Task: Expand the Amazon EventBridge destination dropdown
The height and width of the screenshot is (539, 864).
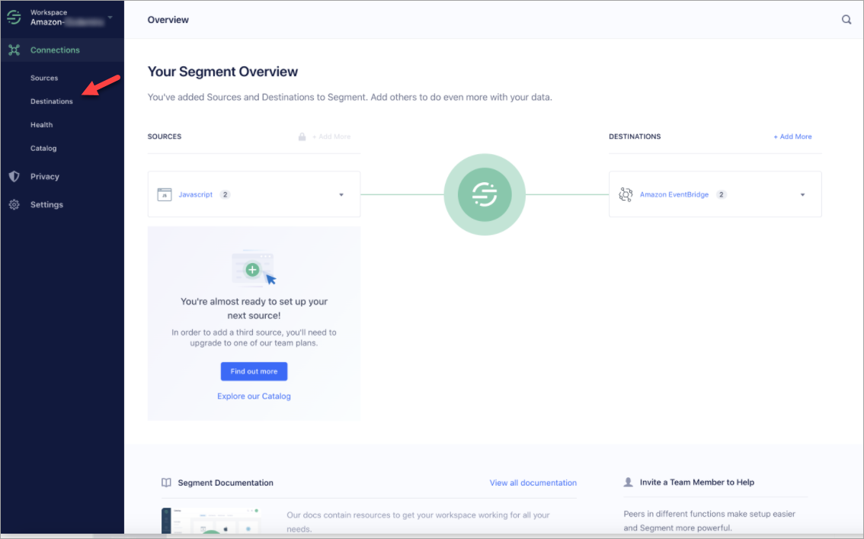Action: click(802, 194)
